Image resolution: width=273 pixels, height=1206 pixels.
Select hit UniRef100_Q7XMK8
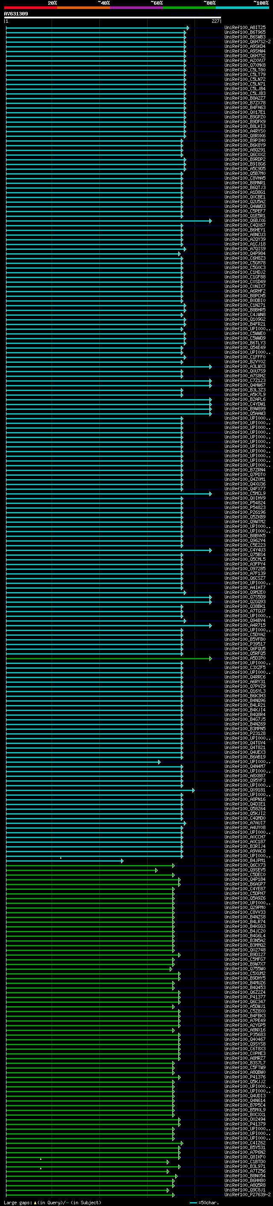pos(245,65)
